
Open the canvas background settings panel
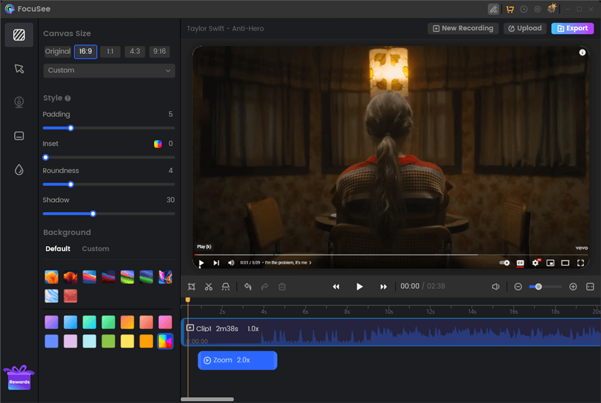coord(19,35)
